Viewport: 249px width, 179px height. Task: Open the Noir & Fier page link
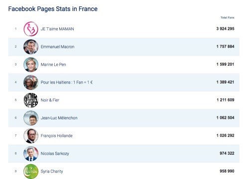coord(50,100)
